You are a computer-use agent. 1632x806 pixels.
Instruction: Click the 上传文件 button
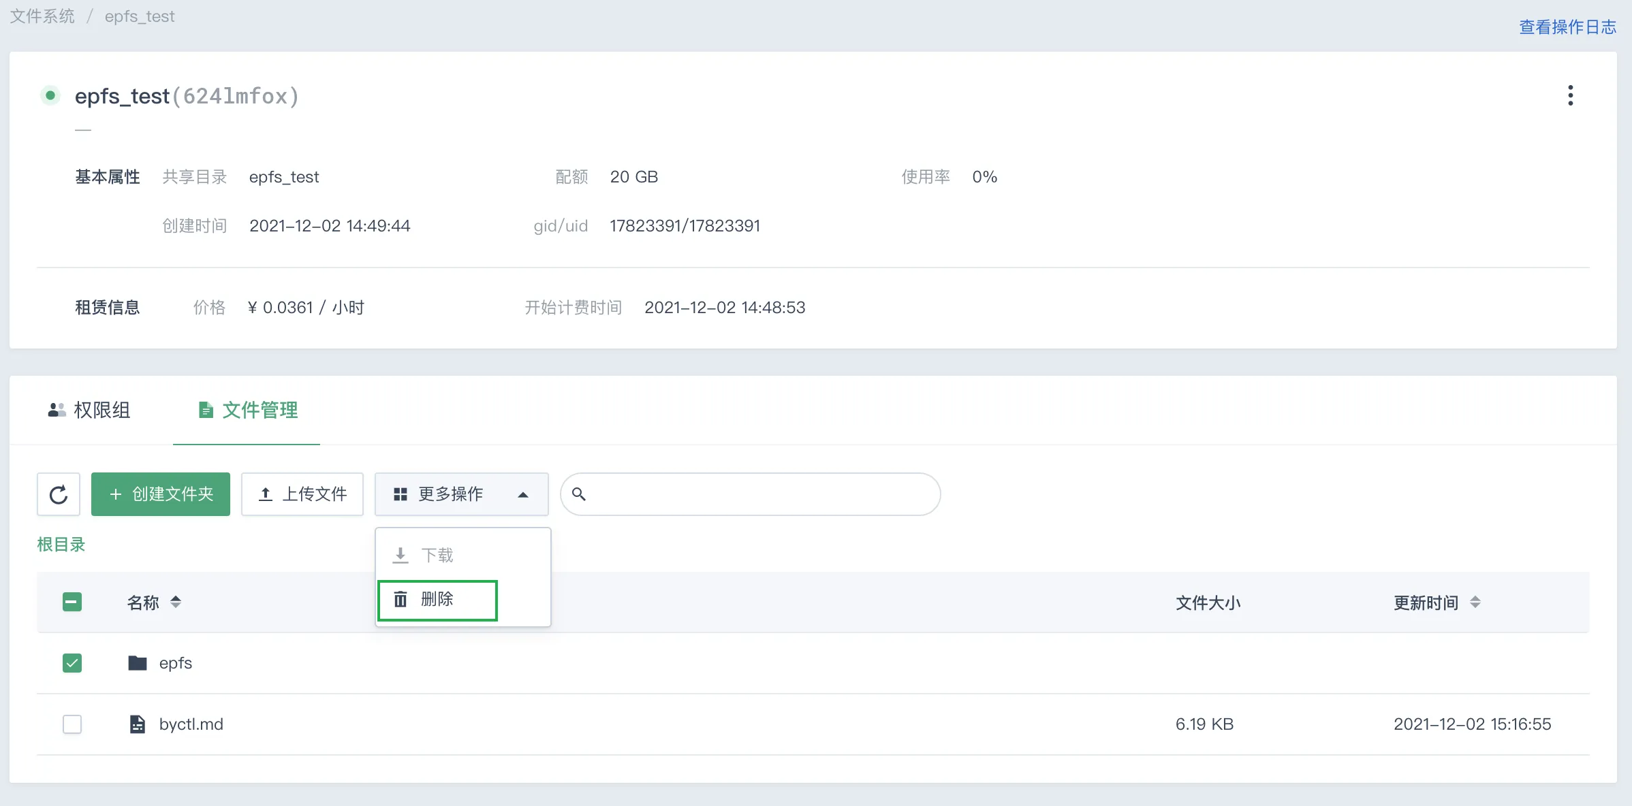302,494
